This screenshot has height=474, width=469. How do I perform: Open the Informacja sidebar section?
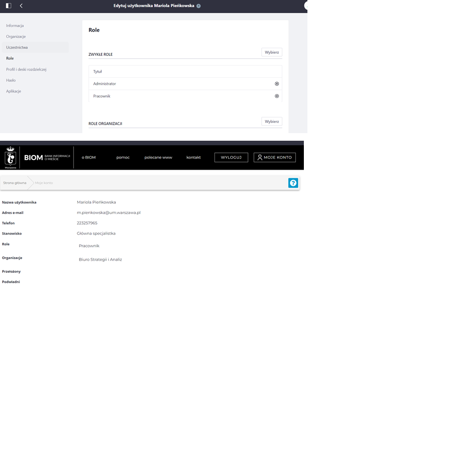[x=15, y=25]
